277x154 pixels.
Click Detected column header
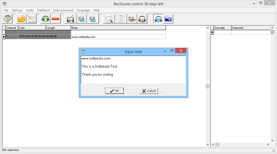(251, 28)
